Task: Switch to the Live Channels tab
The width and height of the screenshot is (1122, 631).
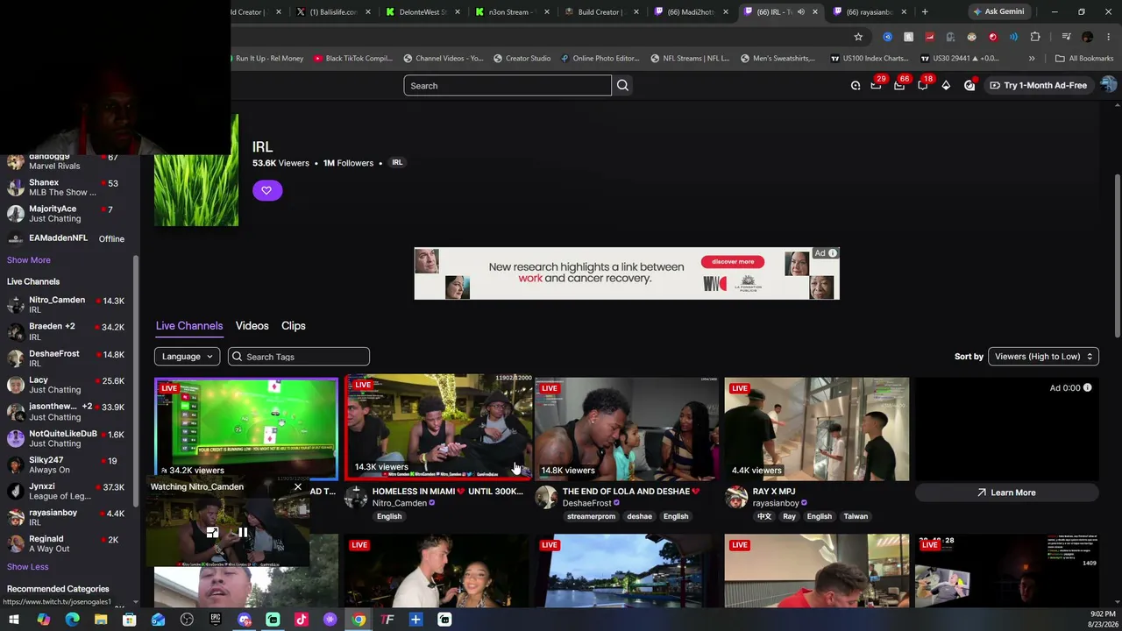Action: 189,326
